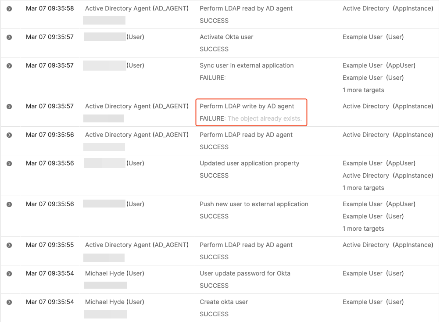Expand the failed 'Perform LDAP write' event row
440x322 pixels.
(9, 107)
